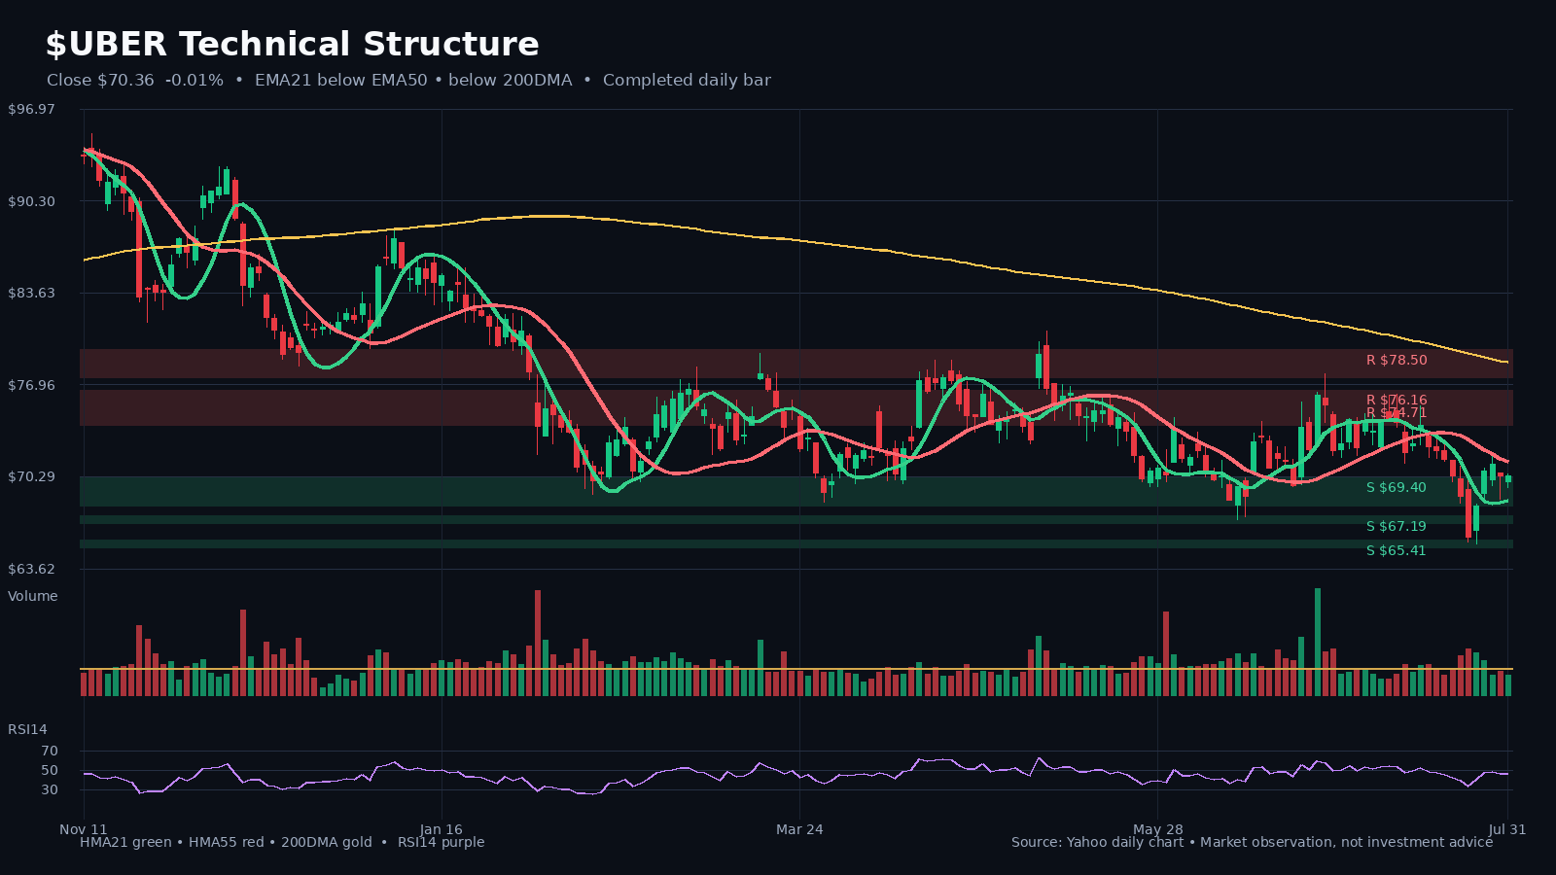Click the tallest red volume bar
Viewport: 1556px width, 875px height.
point(538,643)
